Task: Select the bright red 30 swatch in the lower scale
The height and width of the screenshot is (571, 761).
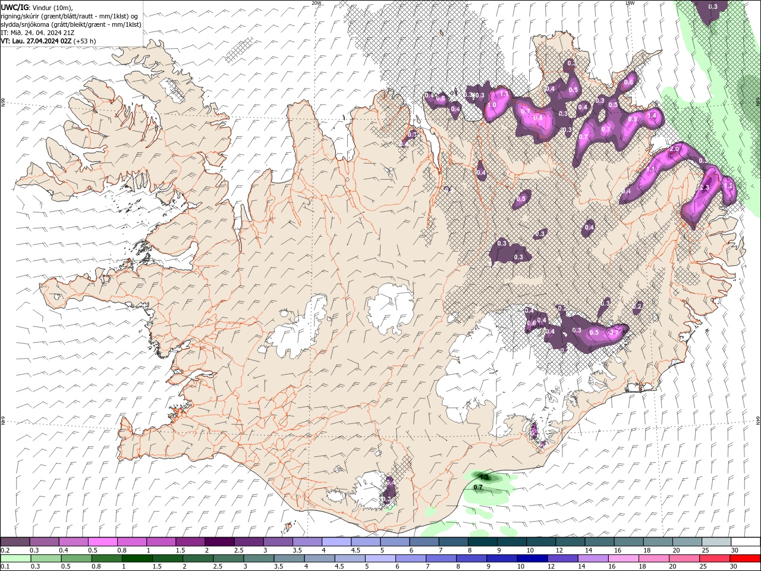Action: pyautogui.click(x=745, y=559)
